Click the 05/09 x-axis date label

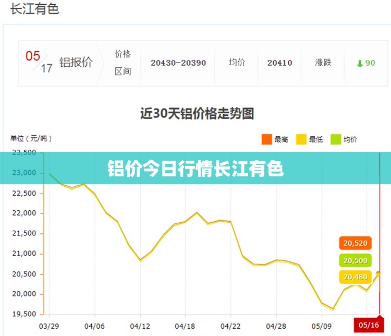322,326
